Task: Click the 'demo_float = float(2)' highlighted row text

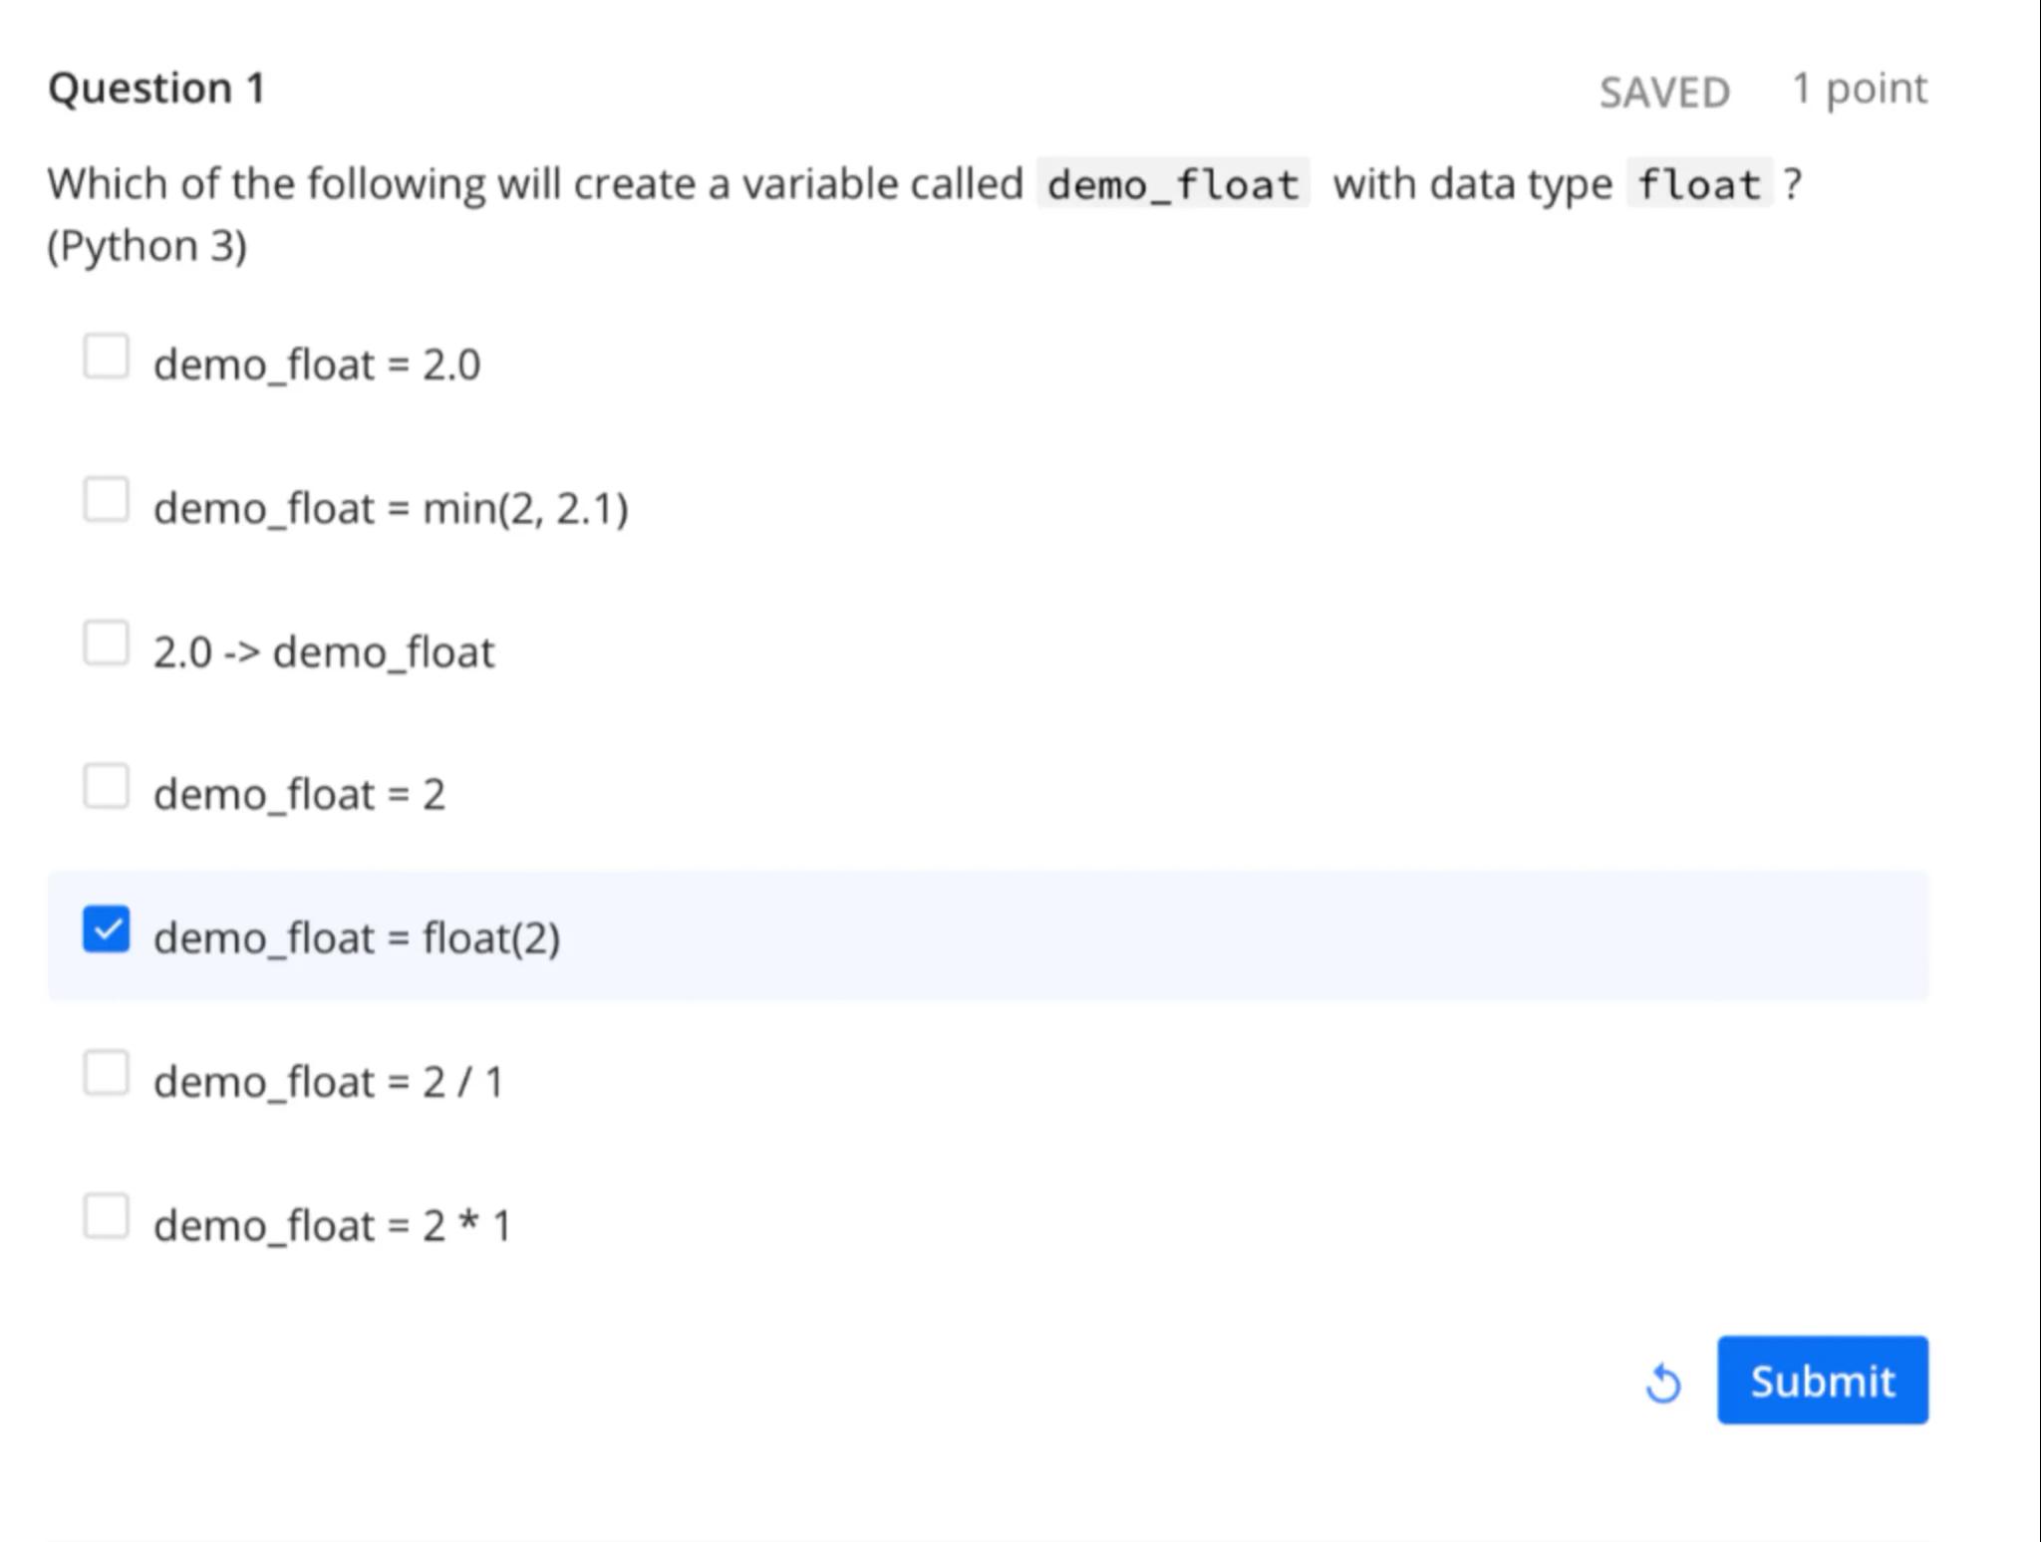Action: point(357,938)
